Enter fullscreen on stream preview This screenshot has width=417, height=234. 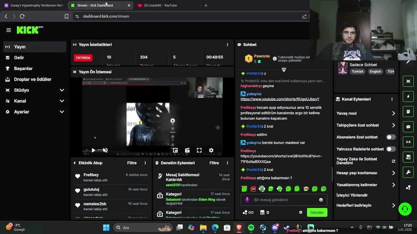[199, 150]
